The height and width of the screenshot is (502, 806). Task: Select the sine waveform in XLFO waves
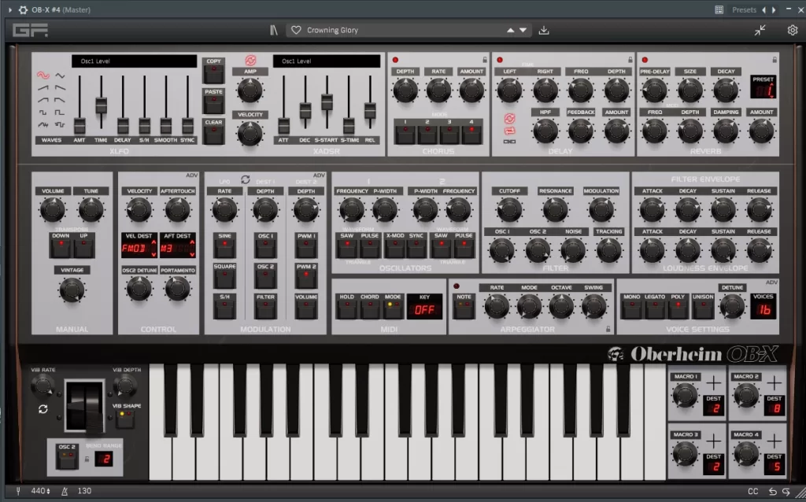point(43,76)
